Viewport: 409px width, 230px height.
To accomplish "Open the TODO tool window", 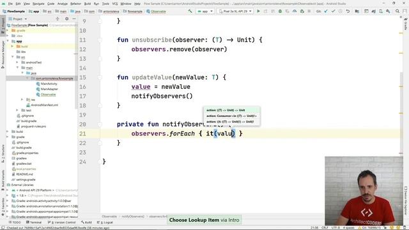I will [x=15, y=222].
